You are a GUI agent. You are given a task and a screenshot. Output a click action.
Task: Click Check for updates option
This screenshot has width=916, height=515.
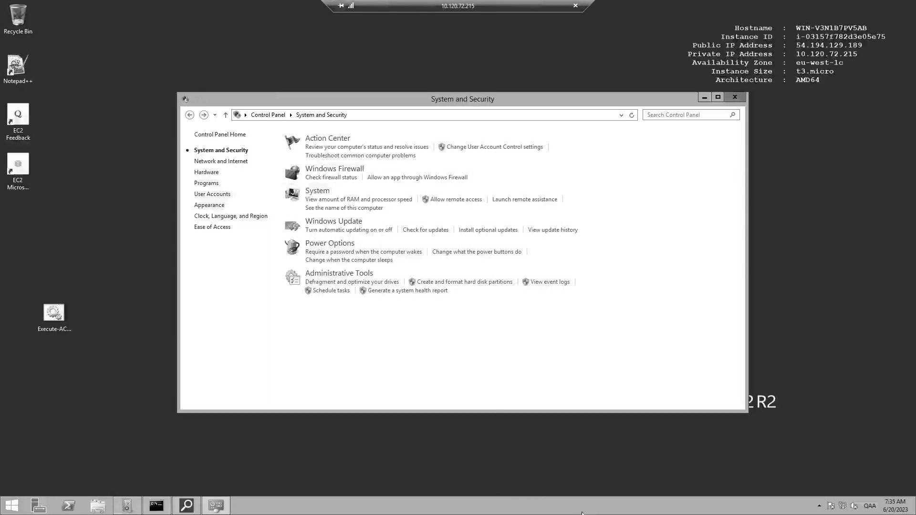(425, 229)
